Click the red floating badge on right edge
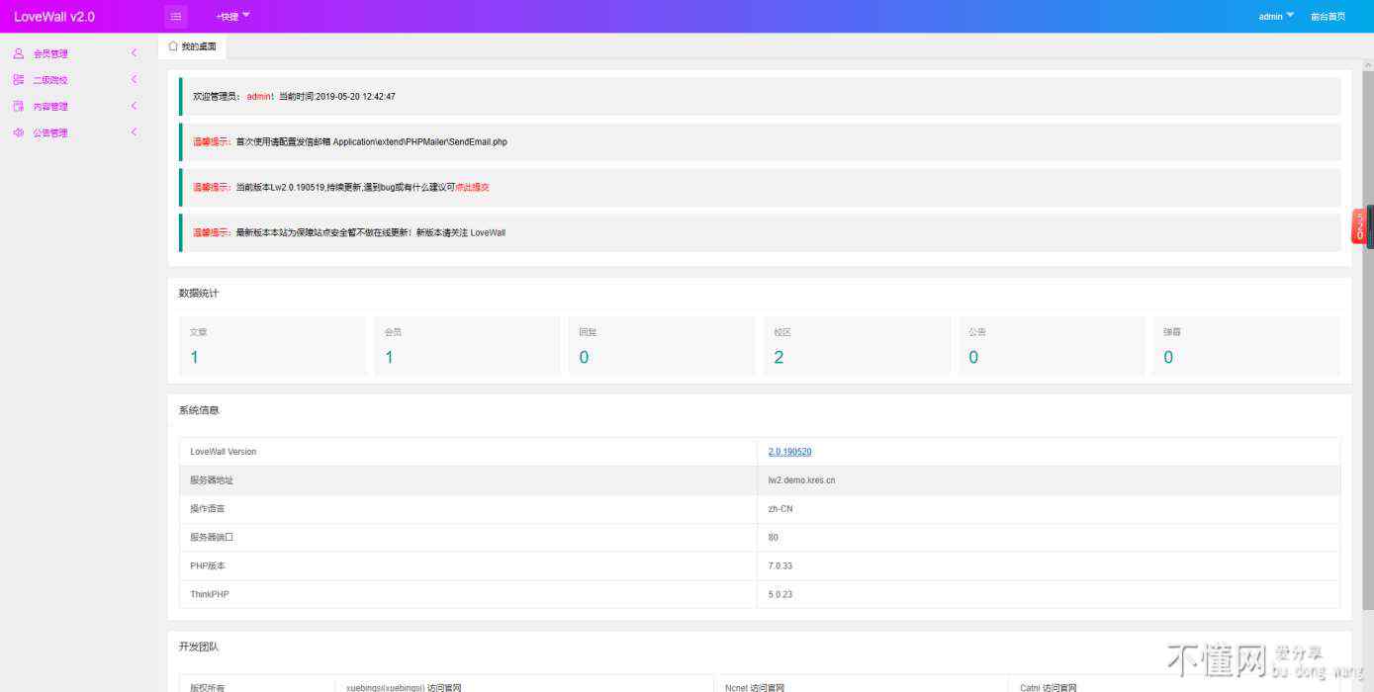The height and width of the screenshot is (692, 1374). 1359,226
